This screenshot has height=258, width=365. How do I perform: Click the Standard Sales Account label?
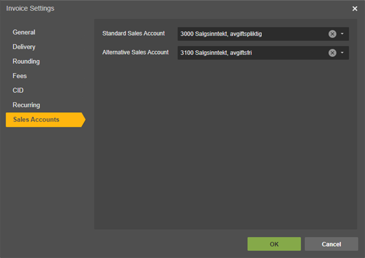(133, 33)
